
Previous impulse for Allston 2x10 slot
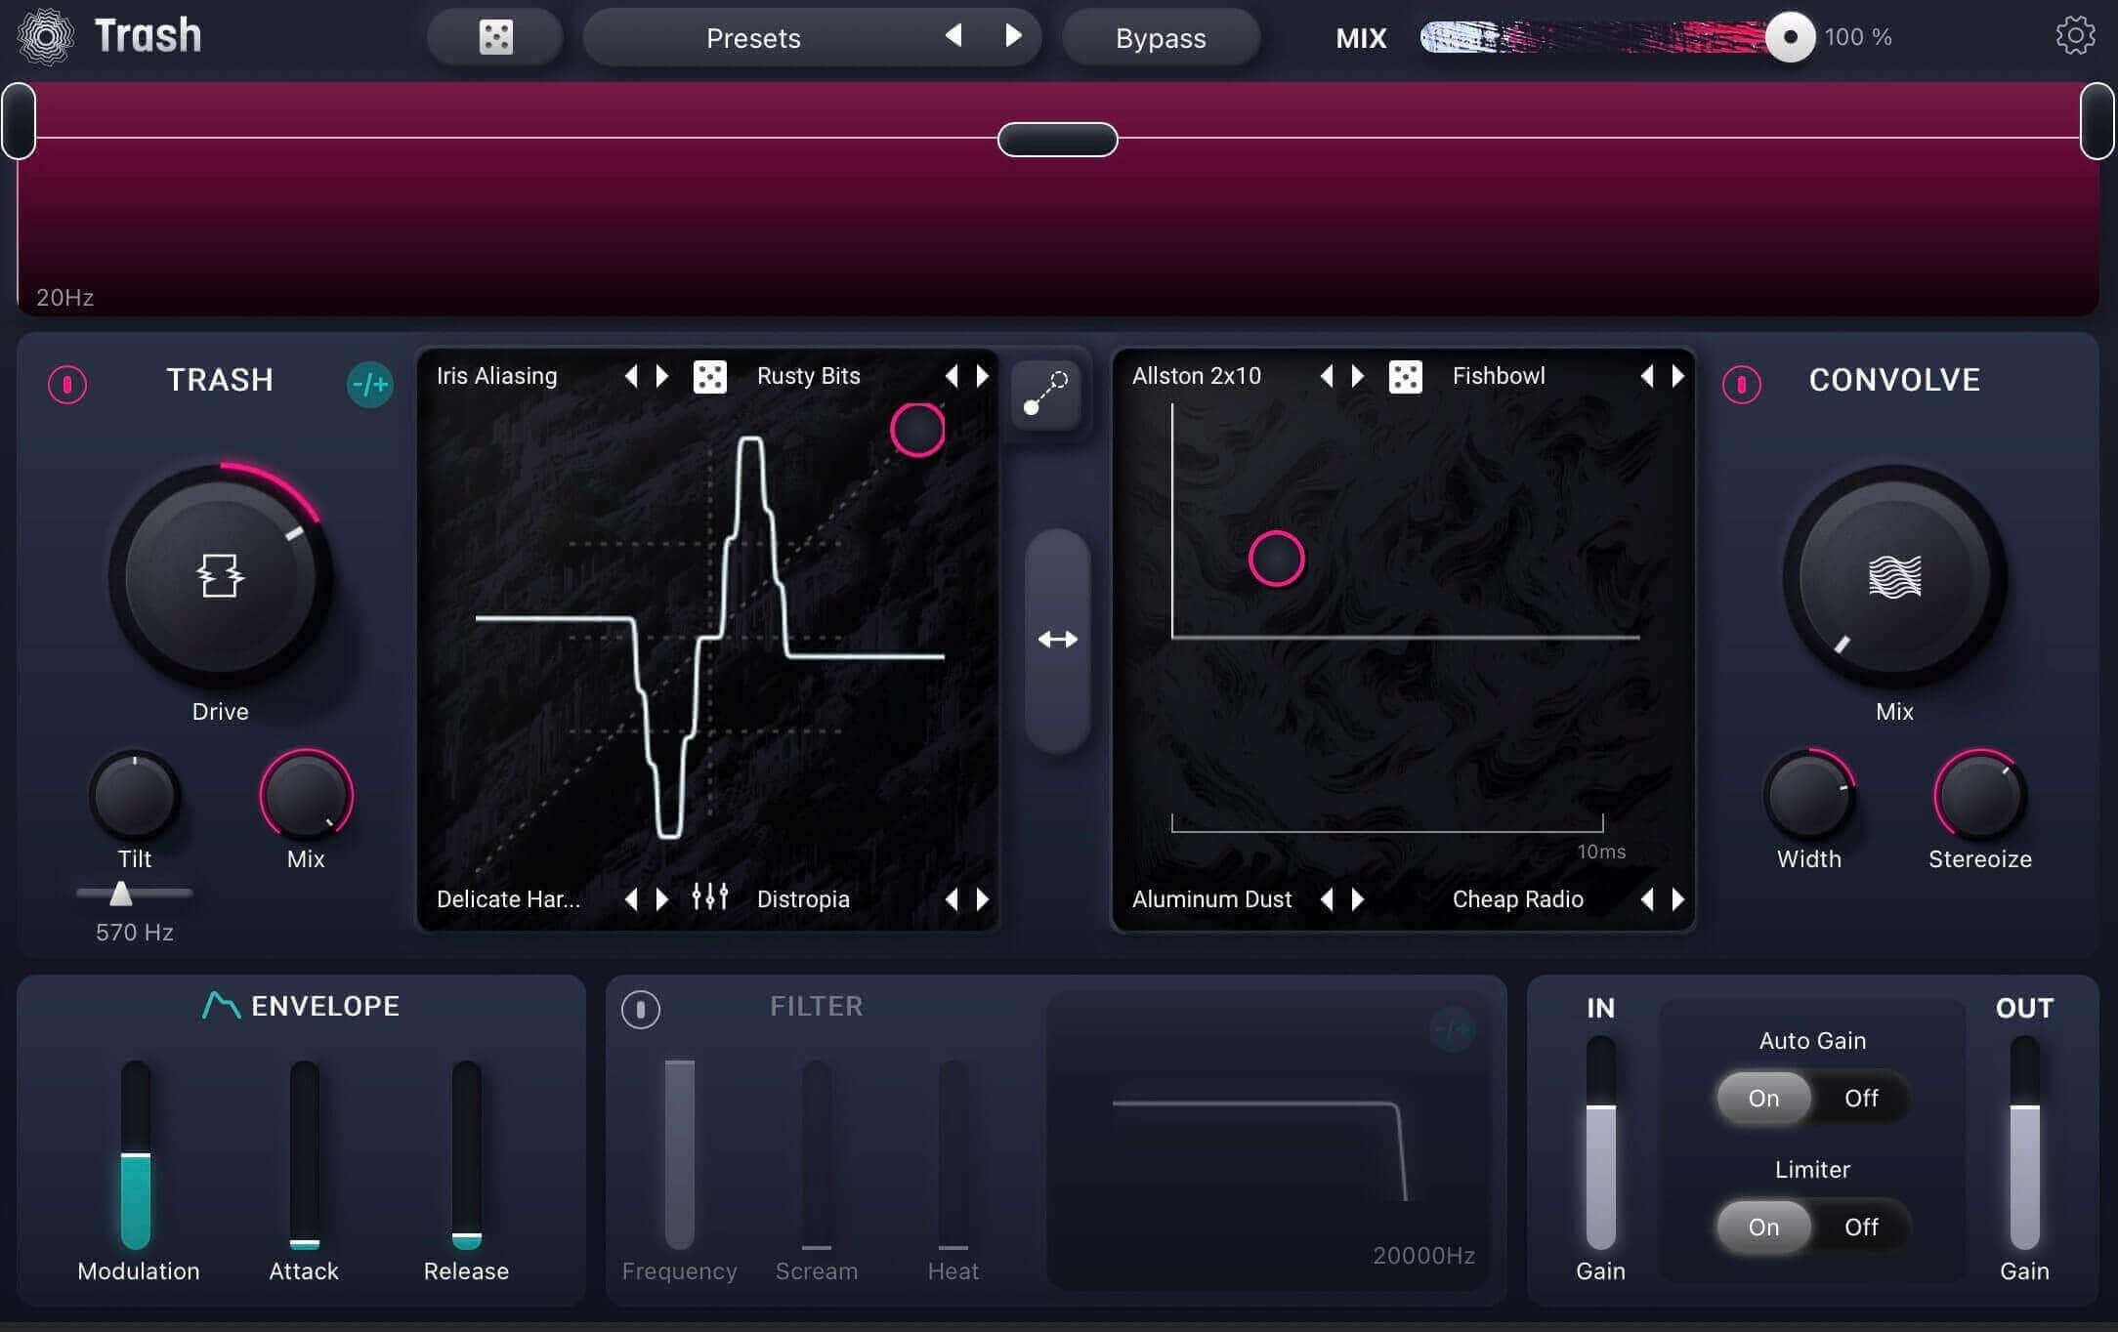click(1327, 376)
